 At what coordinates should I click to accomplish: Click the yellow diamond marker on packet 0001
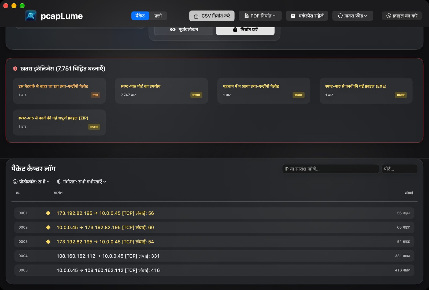point(48,213)
